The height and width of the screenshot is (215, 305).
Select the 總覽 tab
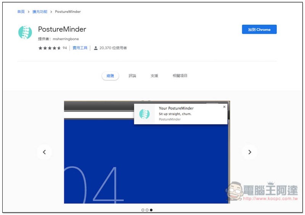coord(110,76)
